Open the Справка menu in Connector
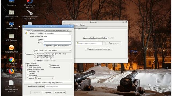 [83, 25]
